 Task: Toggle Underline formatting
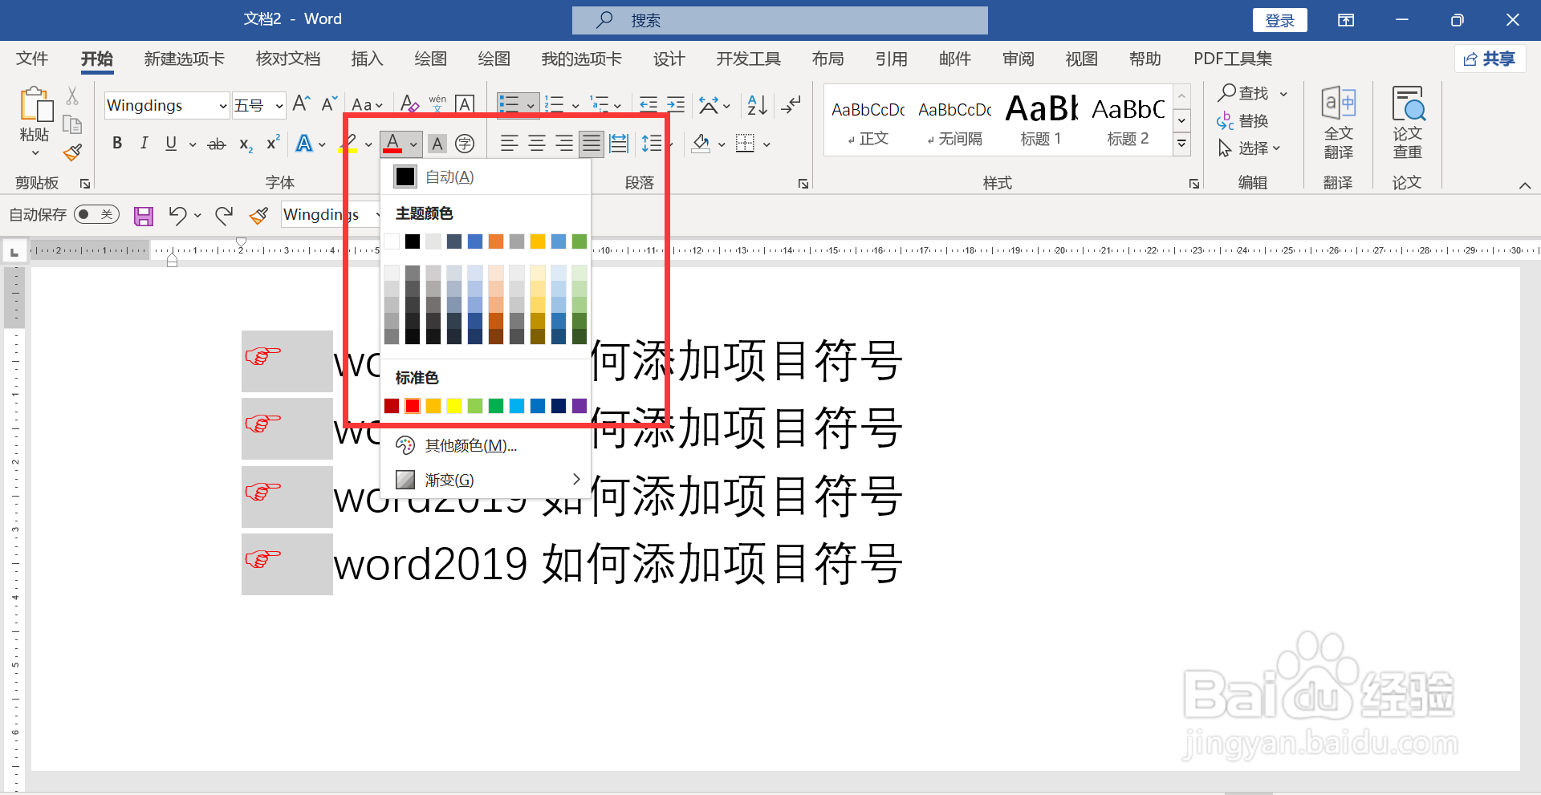click(171, 144)
